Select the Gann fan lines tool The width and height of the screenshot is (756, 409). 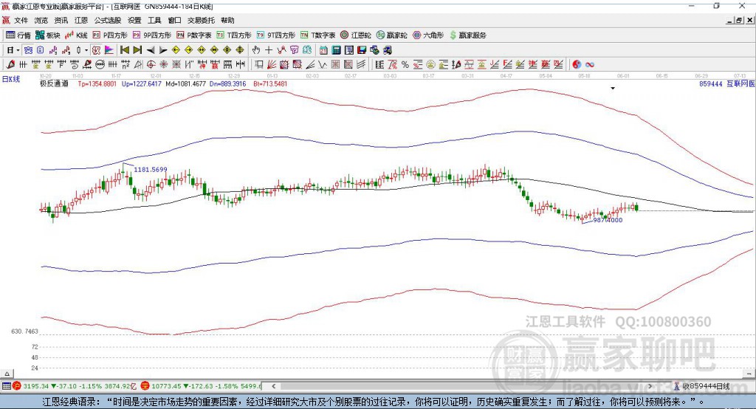coord(272,65)
